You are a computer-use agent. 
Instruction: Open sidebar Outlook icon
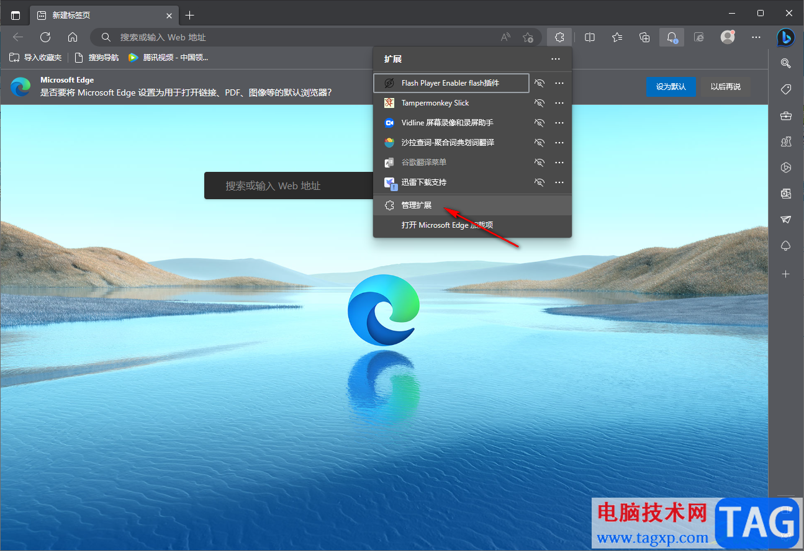tap(786, 194)
